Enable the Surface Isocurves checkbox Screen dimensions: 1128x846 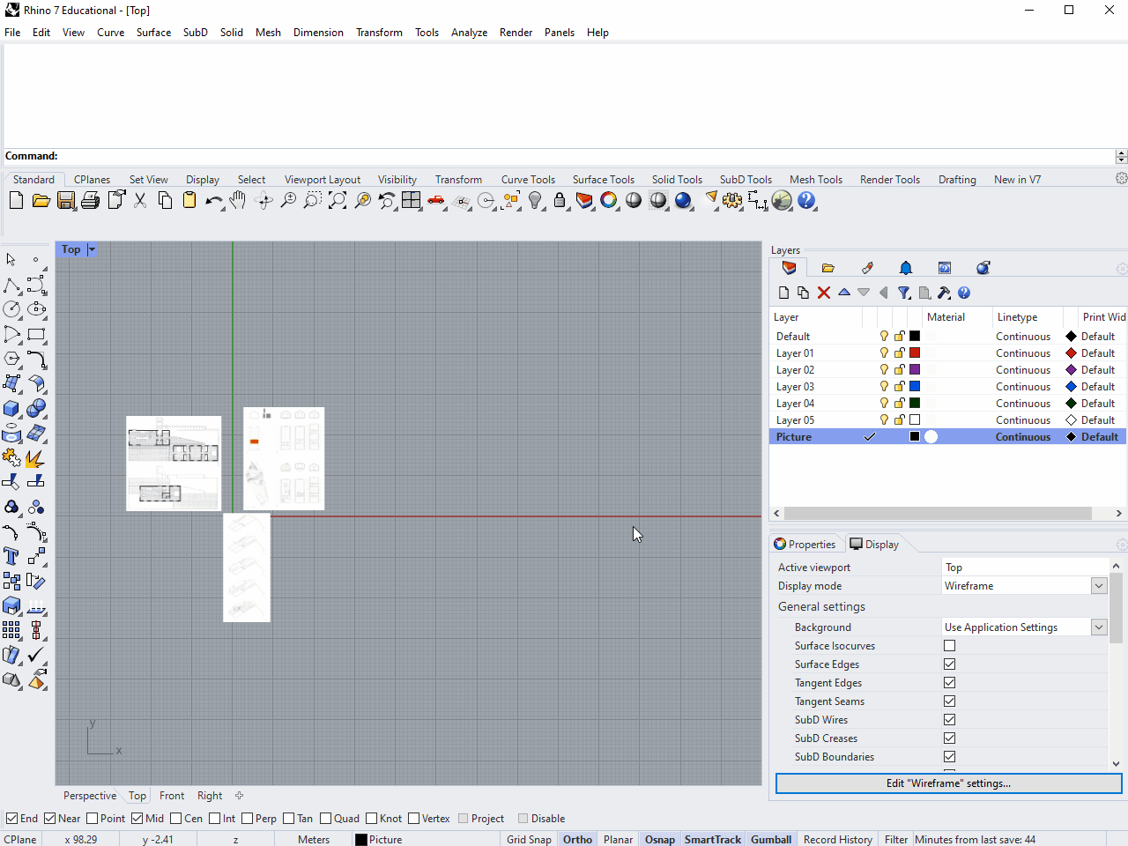pyautogui.click(x=949, y=646)
